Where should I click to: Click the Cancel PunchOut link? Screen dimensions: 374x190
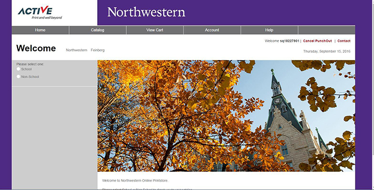317,41
